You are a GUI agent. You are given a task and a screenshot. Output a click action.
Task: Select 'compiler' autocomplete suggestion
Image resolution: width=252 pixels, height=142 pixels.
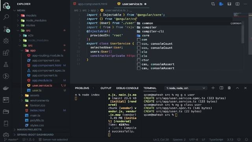(x=189, y=27)
